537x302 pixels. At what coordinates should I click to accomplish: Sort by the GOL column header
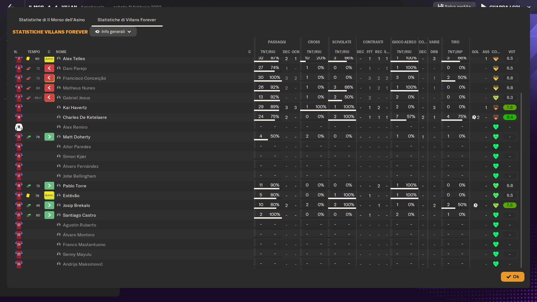(475, 52)
